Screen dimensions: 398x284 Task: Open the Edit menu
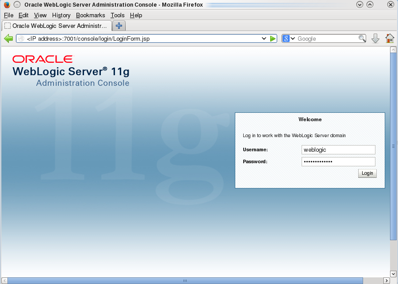(x=23, y=15)
